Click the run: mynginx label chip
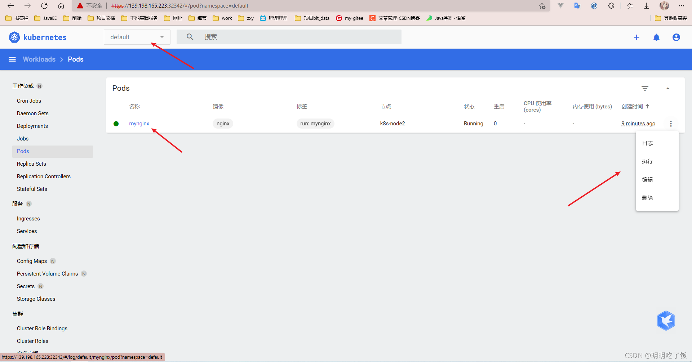The width and height of the screenshot is (692, 362). (315, 124)
